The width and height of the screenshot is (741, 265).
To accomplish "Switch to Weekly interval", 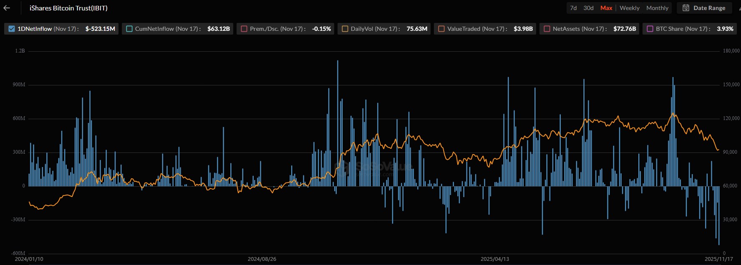I will pyautogui.click(x=629, y=8).
